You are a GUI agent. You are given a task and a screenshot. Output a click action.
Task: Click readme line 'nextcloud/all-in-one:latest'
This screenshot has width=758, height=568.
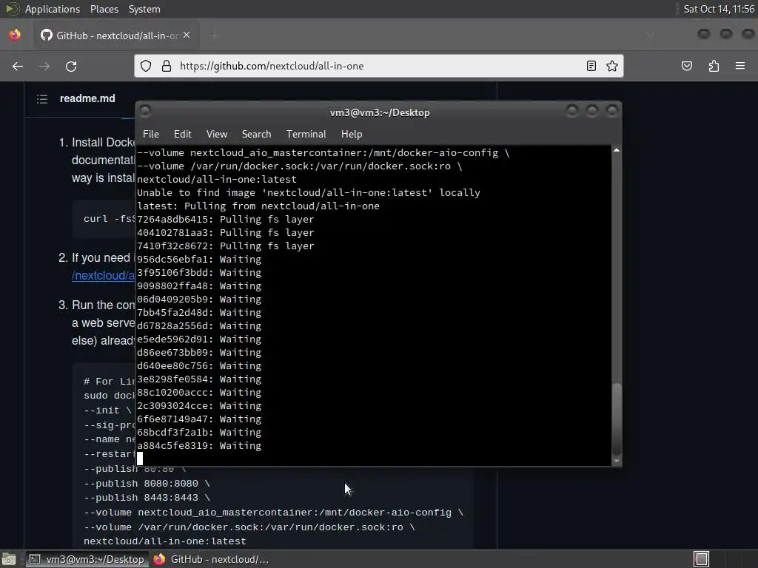tap(165, 541)
